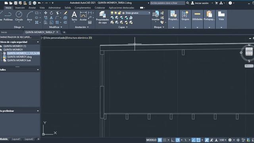
Task: Select the Ellipse draw tool
Action: pyautogui.click(x=37, y=17)
